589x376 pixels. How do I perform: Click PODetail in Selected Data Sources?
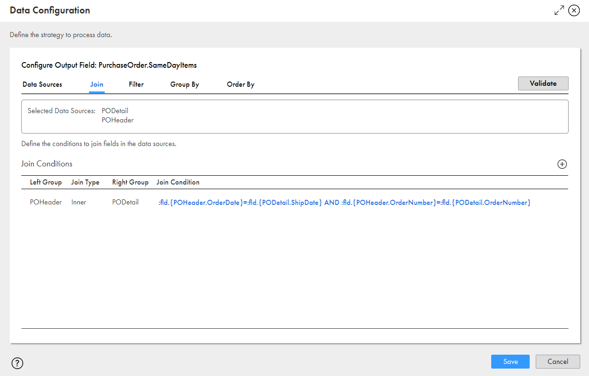(115, 111)
